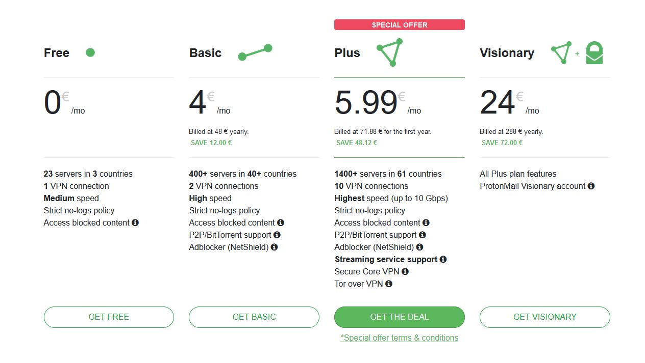The width and height of the screenshot is (645, 363).
Task: Click info icon beside Plus plan's Adblocker (NetShield)
Action: [420, 247]
